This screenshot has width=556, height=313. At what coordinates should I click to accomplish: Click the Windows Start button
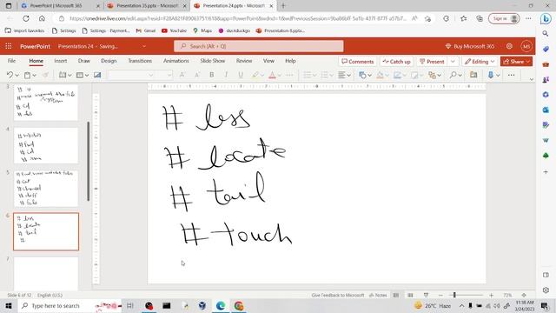click(9, 305)
